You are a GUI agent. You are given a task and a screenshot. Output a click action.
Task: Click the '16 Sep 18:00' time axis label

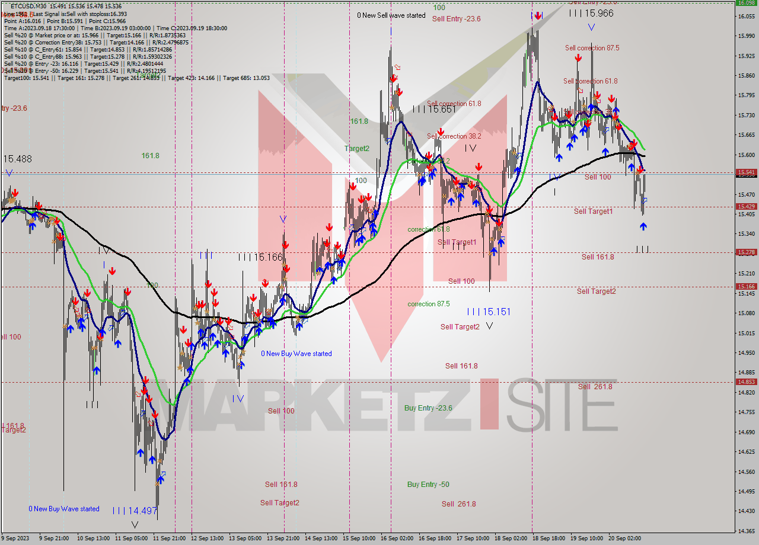[435, 538]
